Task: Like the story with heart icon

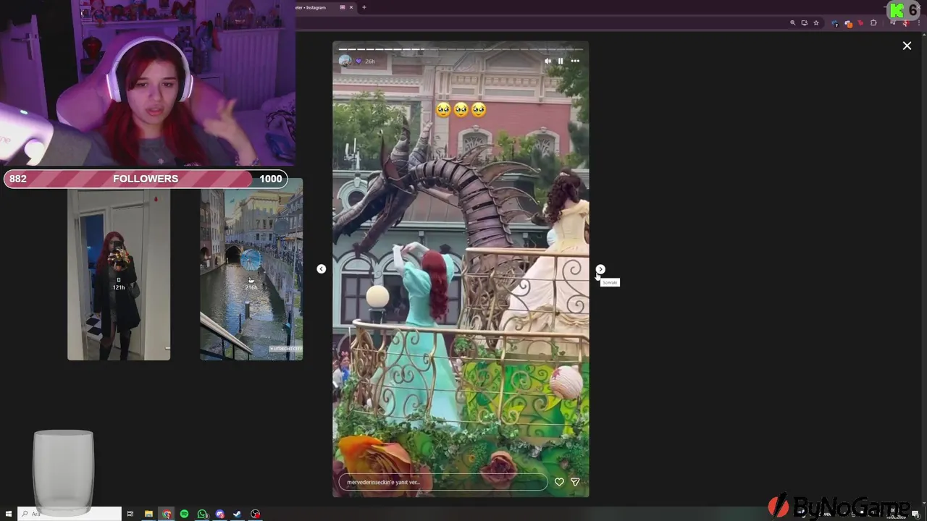Action: (559, 482)
